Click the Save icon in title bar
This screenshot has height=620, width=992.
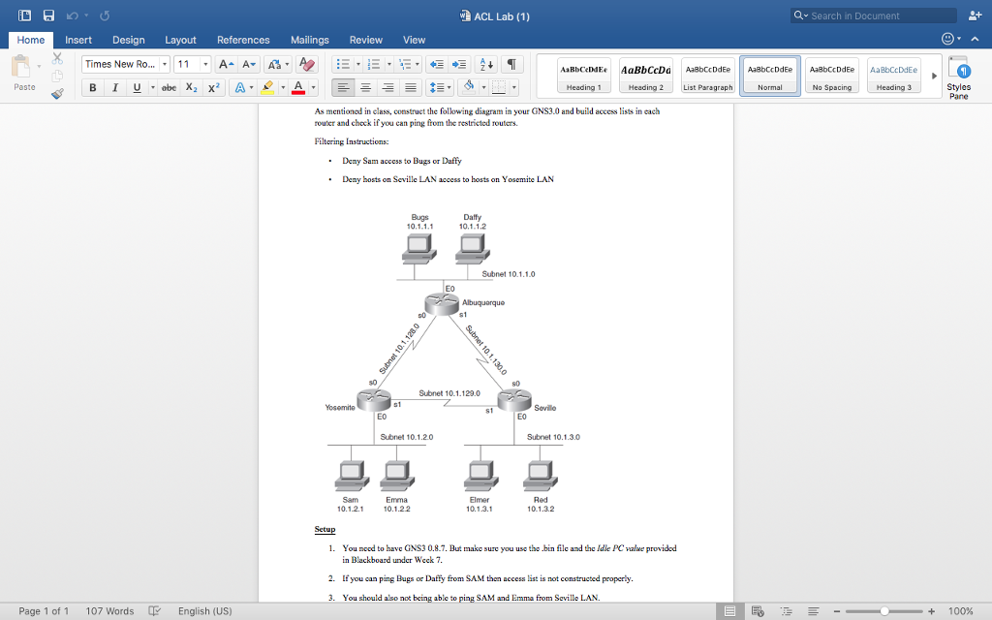coord(48,15)
